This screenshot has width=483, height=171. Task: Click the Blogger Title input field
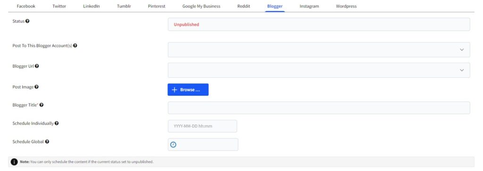click(x=319, y=108)
